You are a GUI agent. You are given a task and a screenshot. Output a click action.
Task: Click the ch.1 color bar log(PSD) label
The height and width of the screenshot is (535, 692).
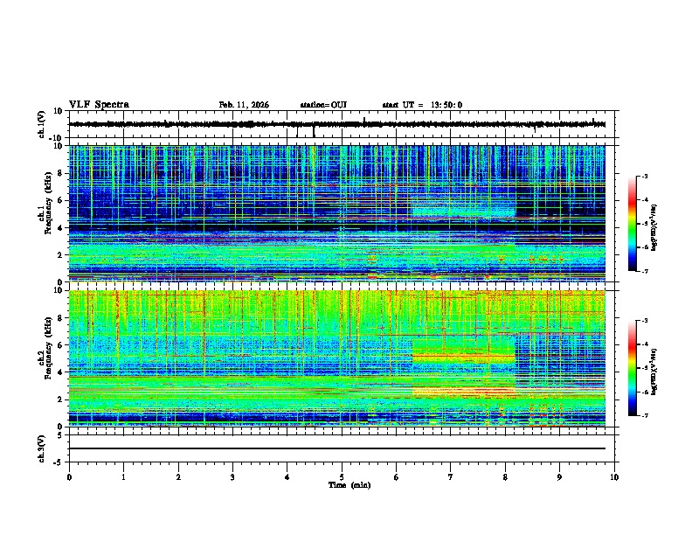tap(654, 228)
